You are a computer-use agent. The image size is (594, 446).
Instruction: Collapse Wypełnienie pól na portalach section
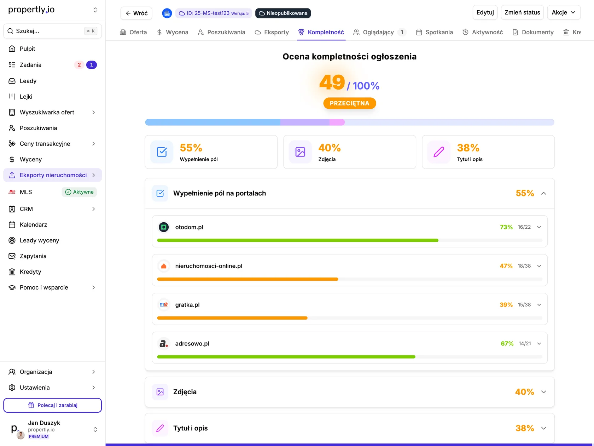pos(544,193)
